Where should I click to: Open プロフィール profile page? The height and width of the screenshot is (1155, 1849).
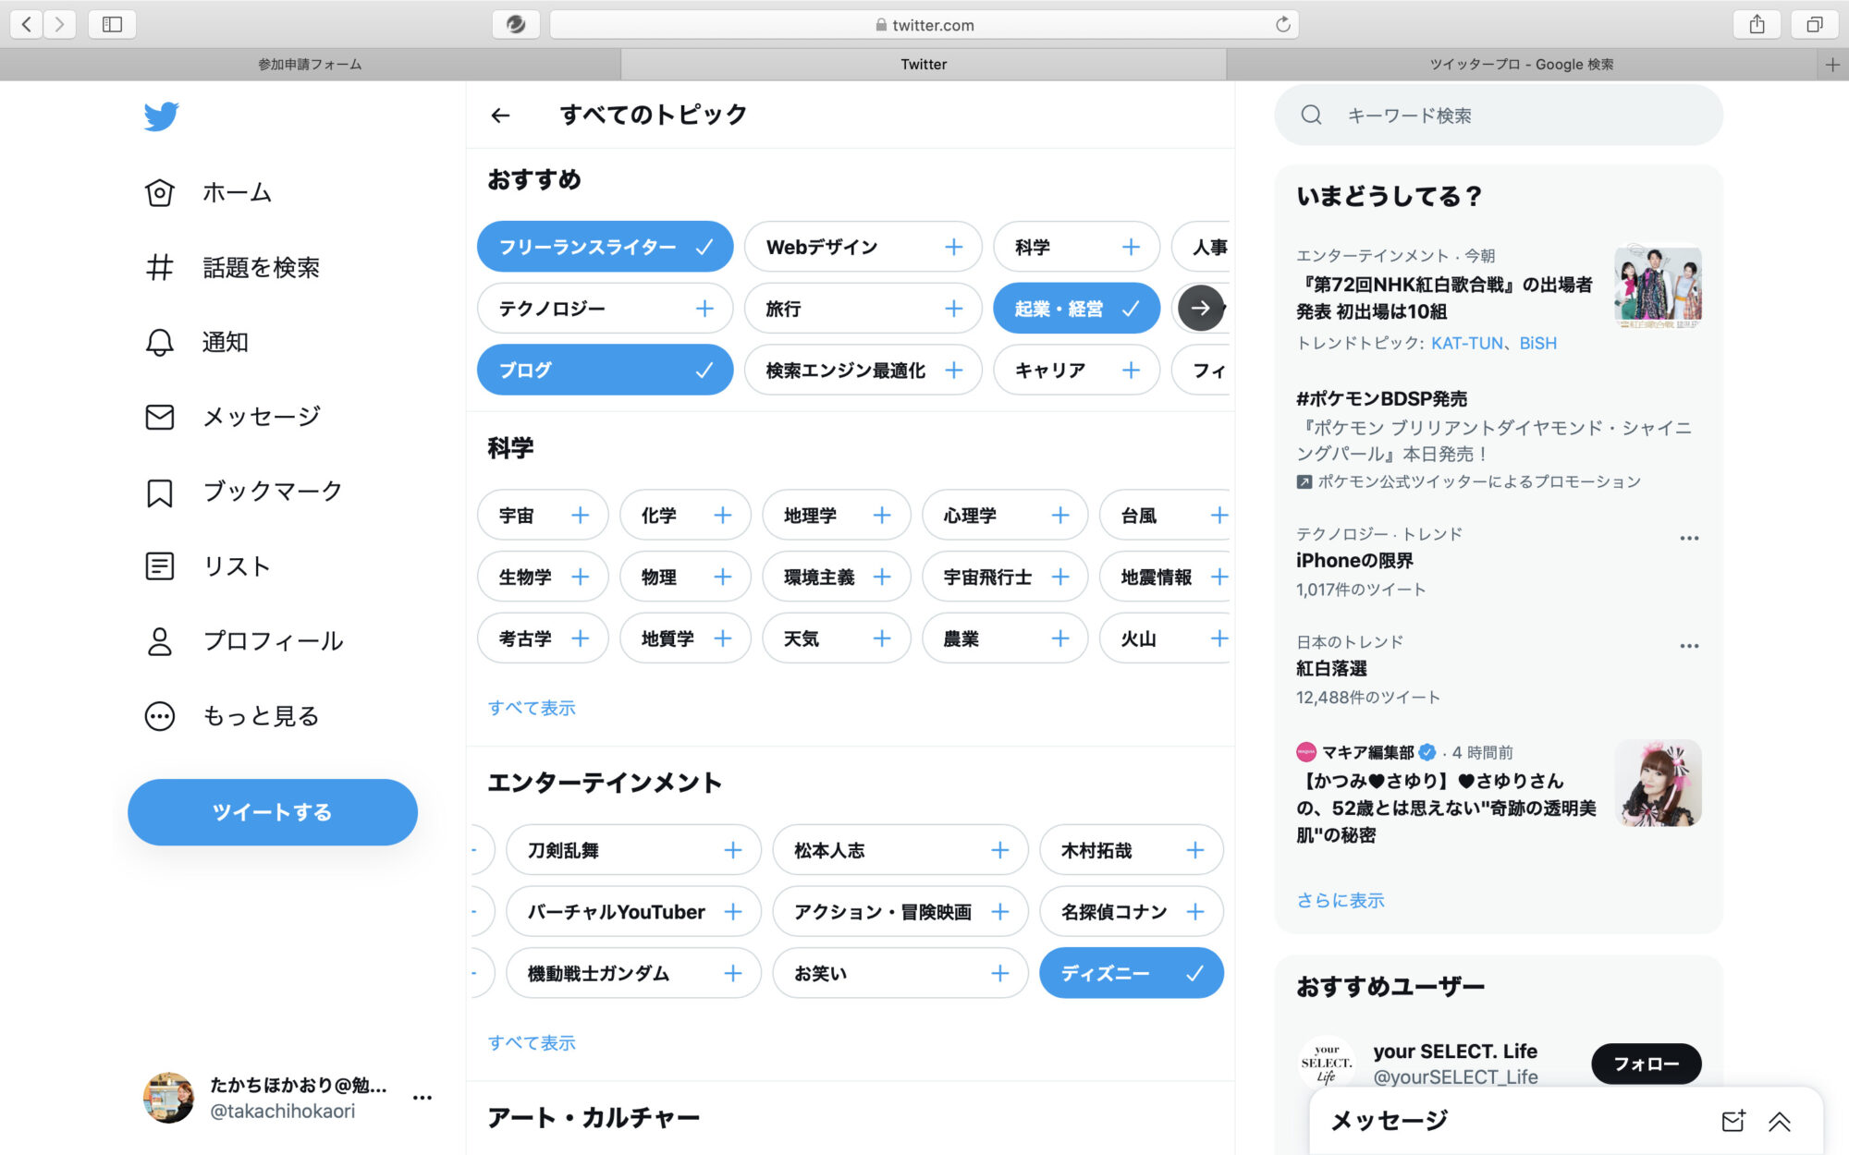[244, 640]
